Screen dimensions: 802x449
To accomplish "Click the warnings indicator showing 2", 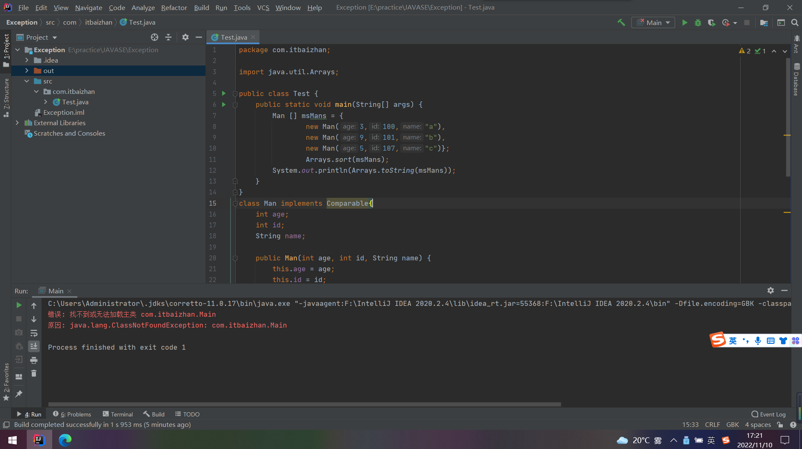I will click(745, 51).
